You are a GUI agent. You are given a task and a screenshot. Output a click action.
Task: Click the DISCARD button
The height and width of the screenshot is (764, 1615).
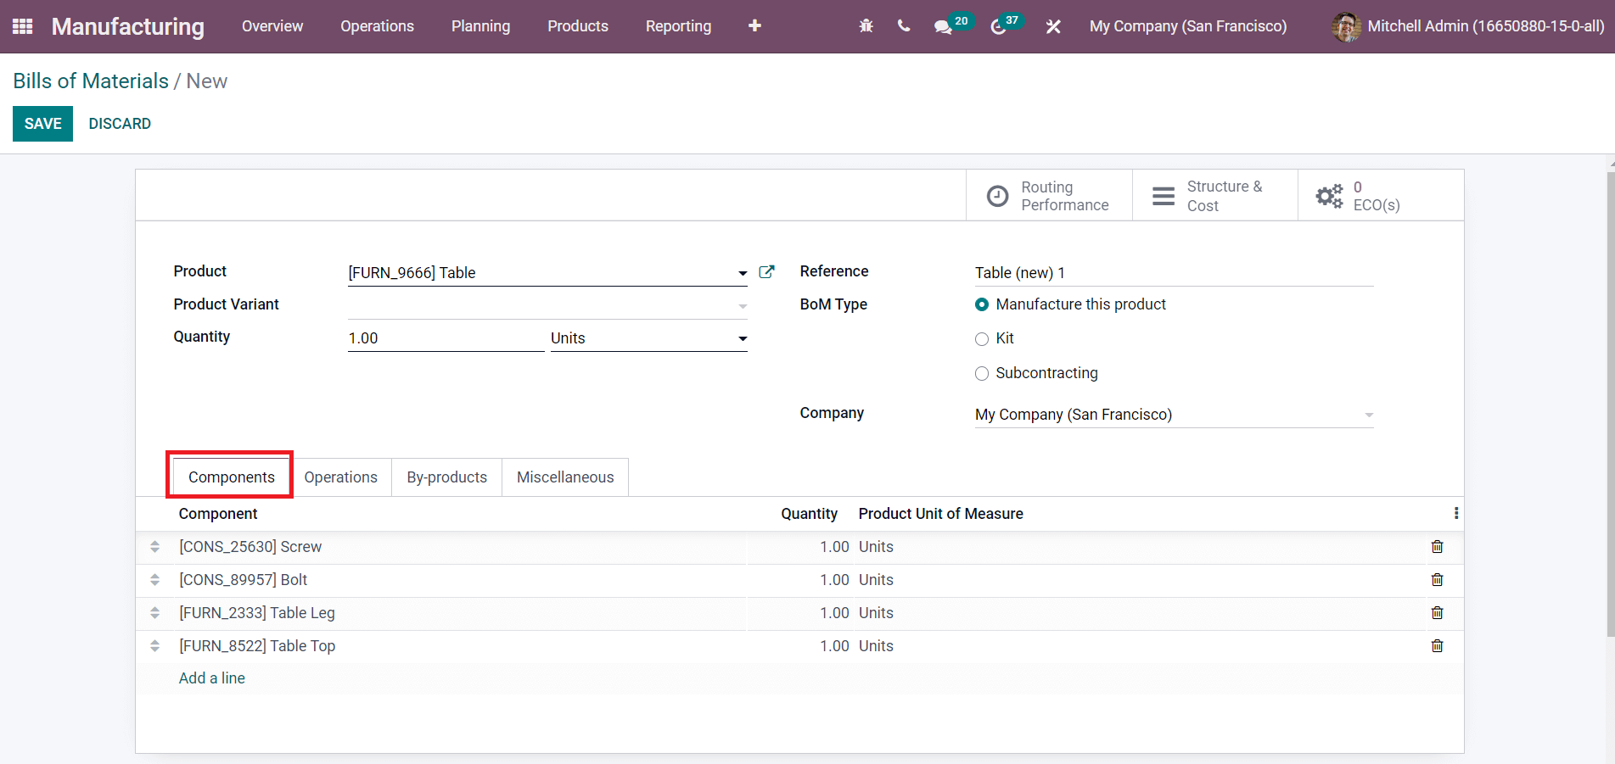[x=120, y=124]
